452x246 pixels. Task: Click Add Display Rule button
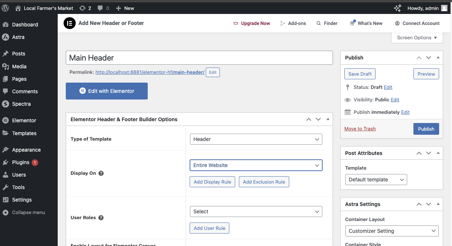pyautogui.click(x=212, y=182)
